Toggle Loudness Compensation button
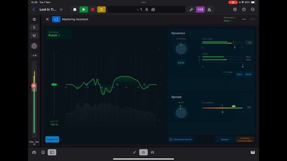 point(245,140)
